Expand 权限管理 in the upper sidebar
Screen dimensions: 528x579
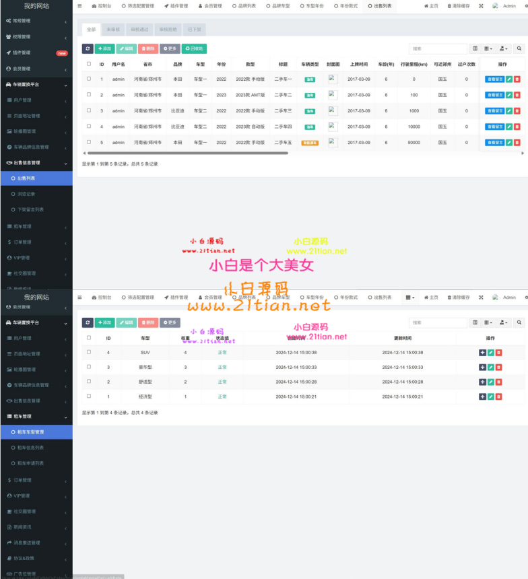pos(36,37)
